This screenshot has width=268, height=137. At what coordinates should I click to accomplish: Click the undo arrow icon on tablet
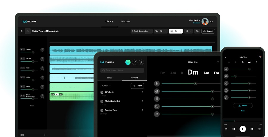(218, 62)
